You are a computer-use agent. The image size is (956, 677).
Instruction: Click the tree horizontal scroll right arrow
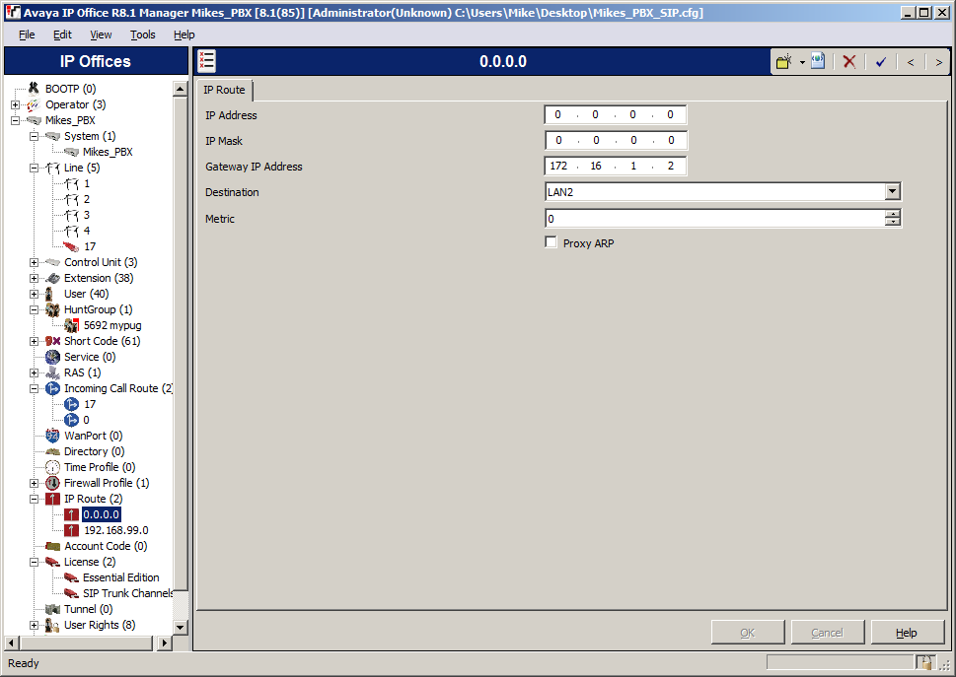(x=164, y=643)
